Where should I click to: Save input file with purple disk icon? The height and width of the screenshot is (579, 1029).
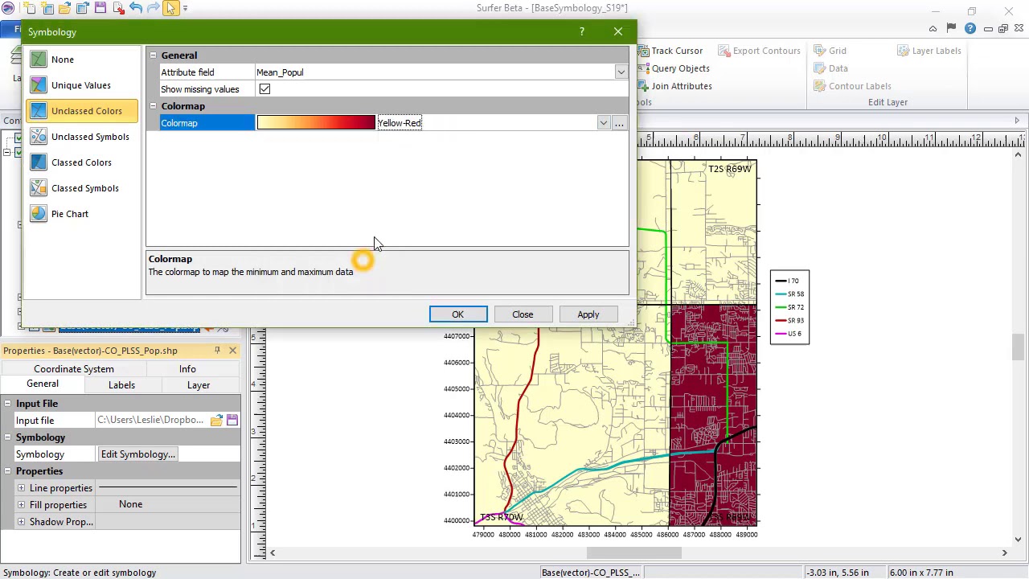tap(232, 421)
